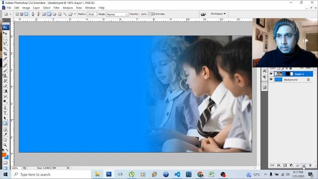Toggle Quick Mask mode
The height and width of the screenshot is (179, 318).
[5, 163]
